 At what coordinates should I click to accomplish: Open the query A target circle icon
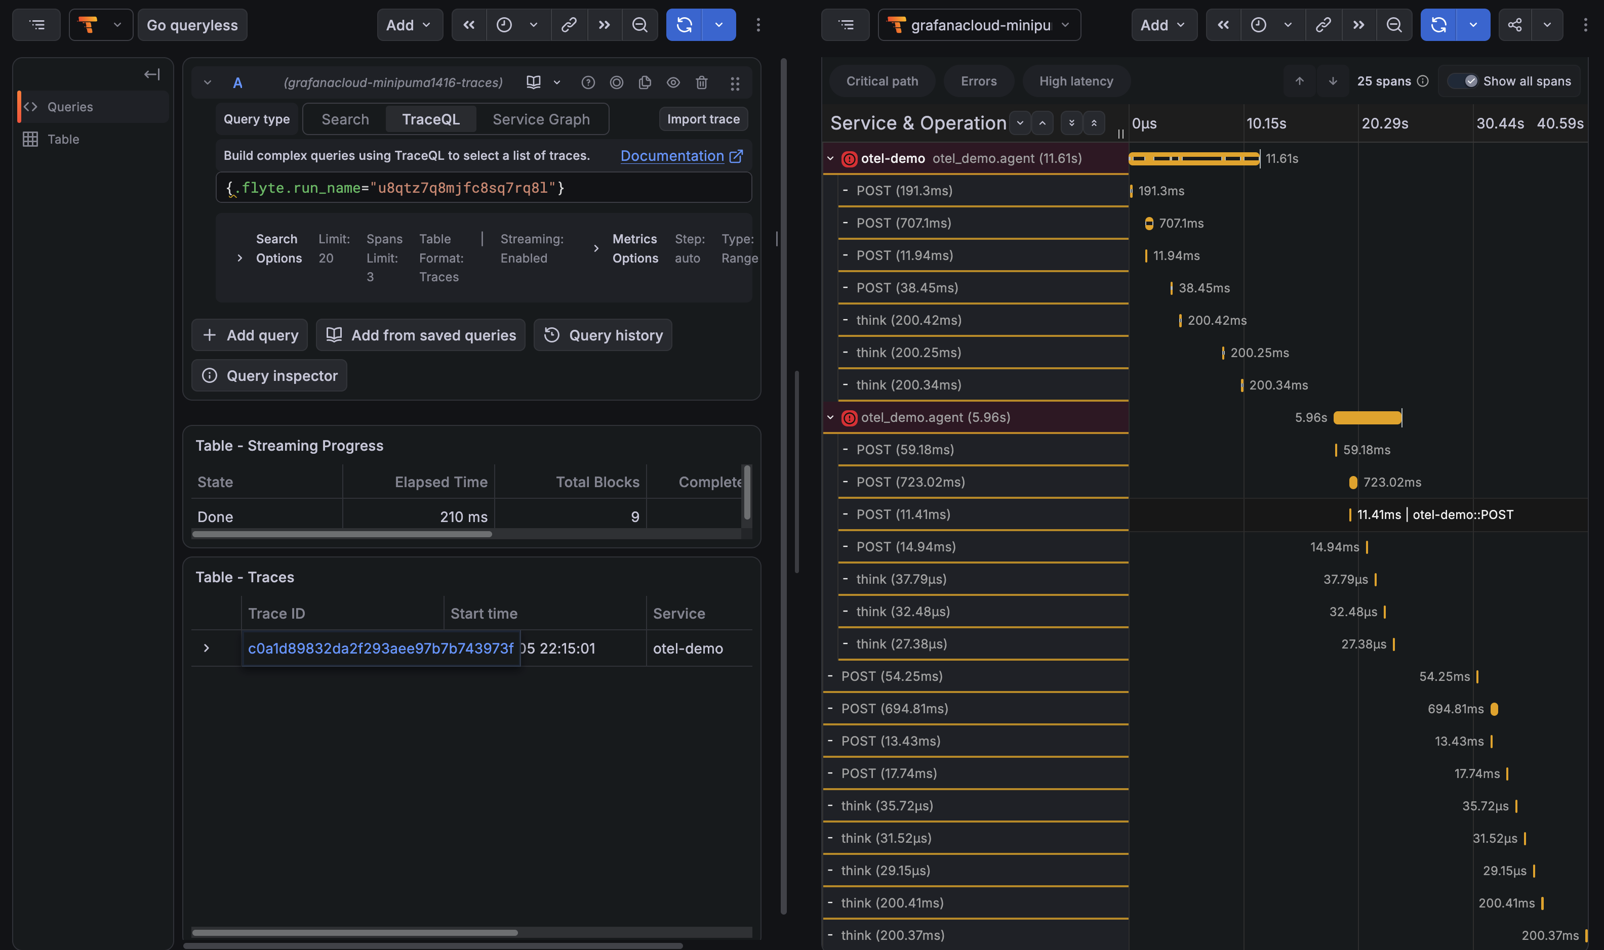tap(616, 82)
